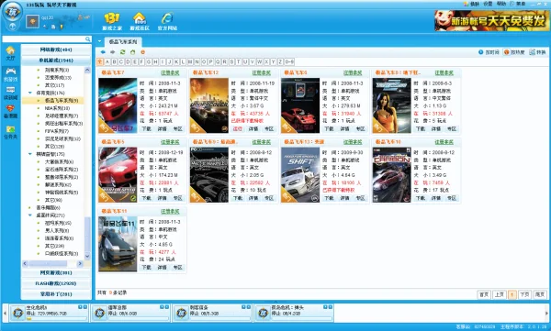Click the download task icon for 生化危机

17,313
